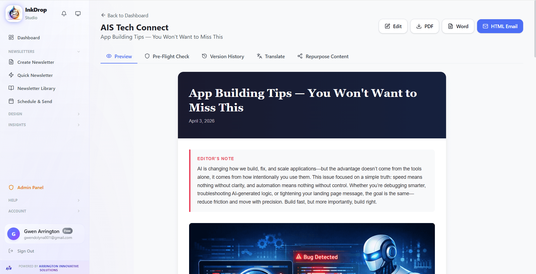Click the Edit button
The width and height of the screenshot is (536, 274).
(x=393, y=26)
